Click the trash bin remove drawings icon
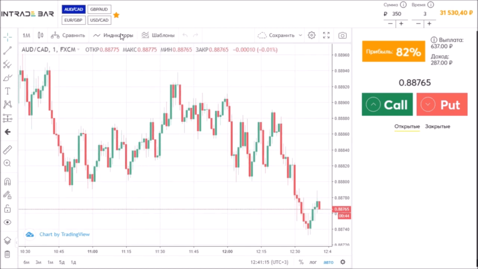This screenshot has height=269, width=478. click(7, 254)
